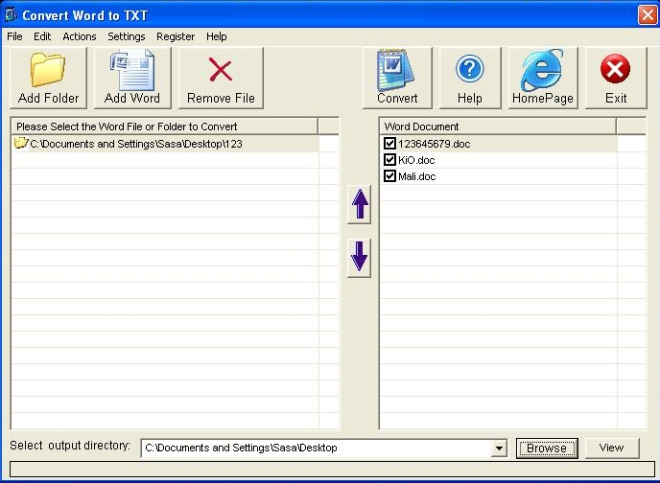The image size is (660, 483).
Task: Open the Help question mark icon
Action: [x=470, y=69]
